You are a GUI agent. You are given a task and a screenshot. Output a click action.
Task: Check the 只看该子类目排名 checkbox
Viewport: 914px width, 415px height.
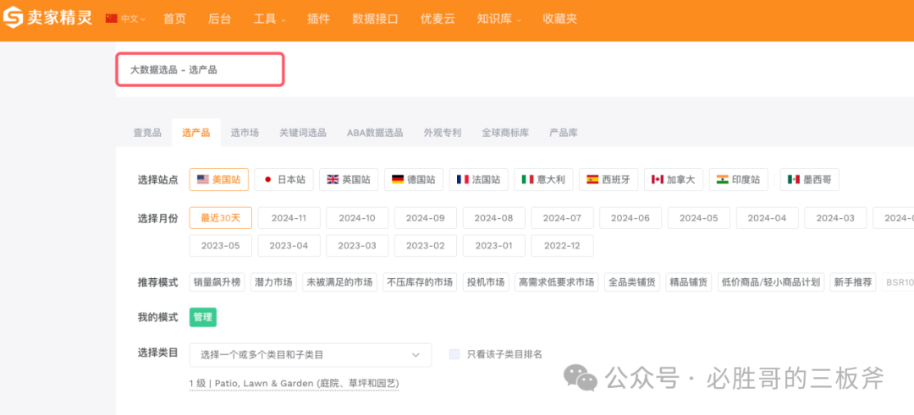pos(454,354)
